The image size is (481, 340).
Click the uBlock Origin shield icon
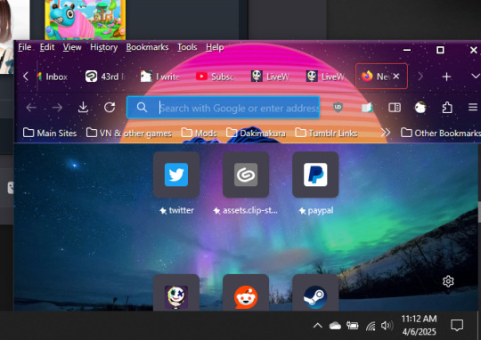(x=338, y=108)
